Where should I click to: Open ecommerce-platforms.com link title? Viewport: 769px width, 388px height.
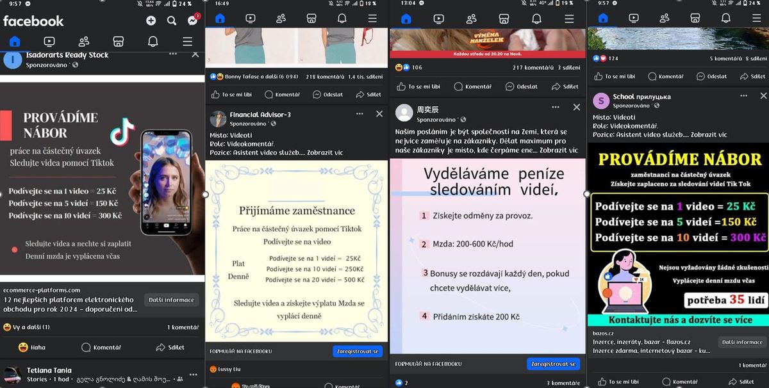[x=69, y=304]
